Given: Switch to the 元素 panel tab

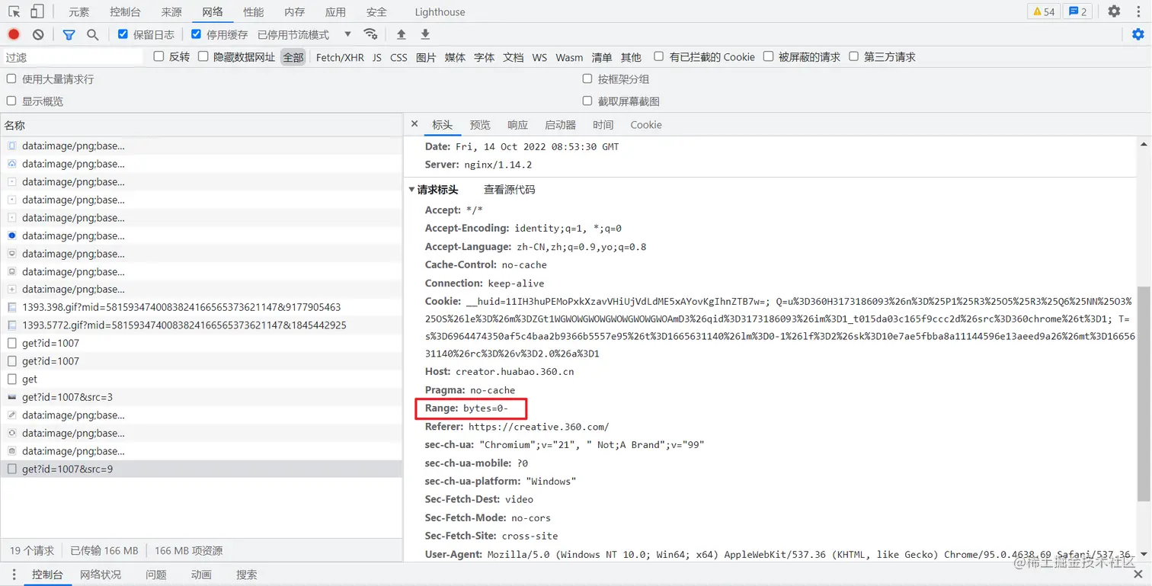Looking at the screenshot, I should (x=78, y=12).
